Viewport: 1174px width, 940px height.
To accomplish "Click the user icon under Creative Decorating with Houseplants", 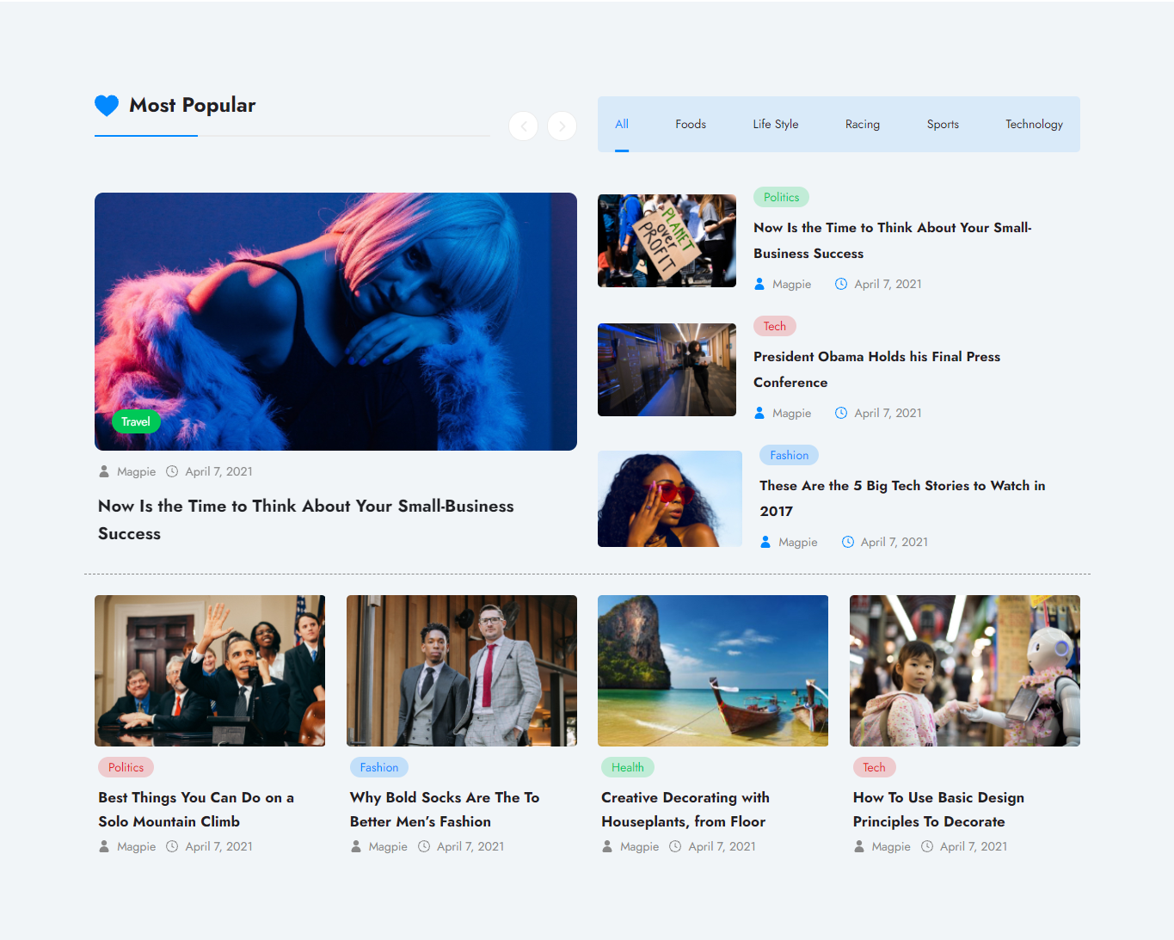I will pos(607,846).
